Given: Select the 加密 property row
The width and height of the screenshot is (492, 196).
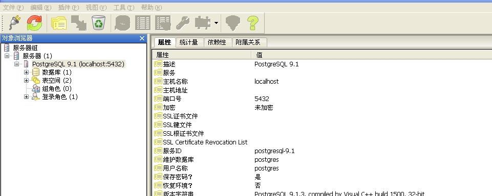Looking at the screenshot, I should (322, 108).
